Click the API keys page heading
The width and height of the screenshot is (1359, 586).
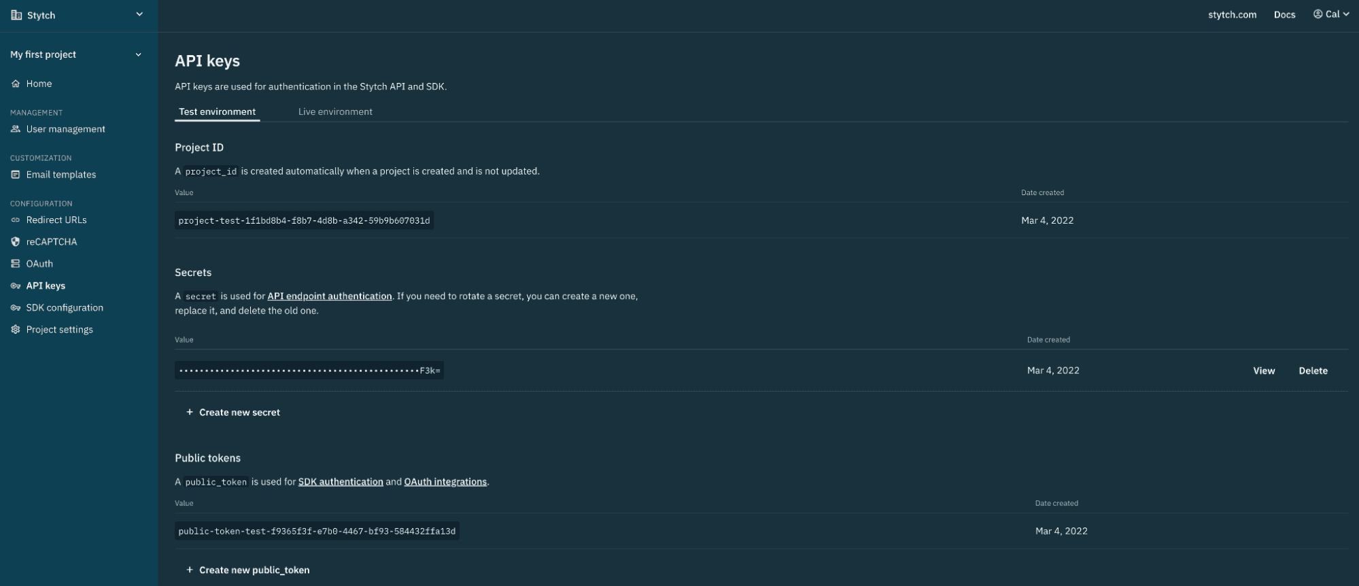pos(207,61)
